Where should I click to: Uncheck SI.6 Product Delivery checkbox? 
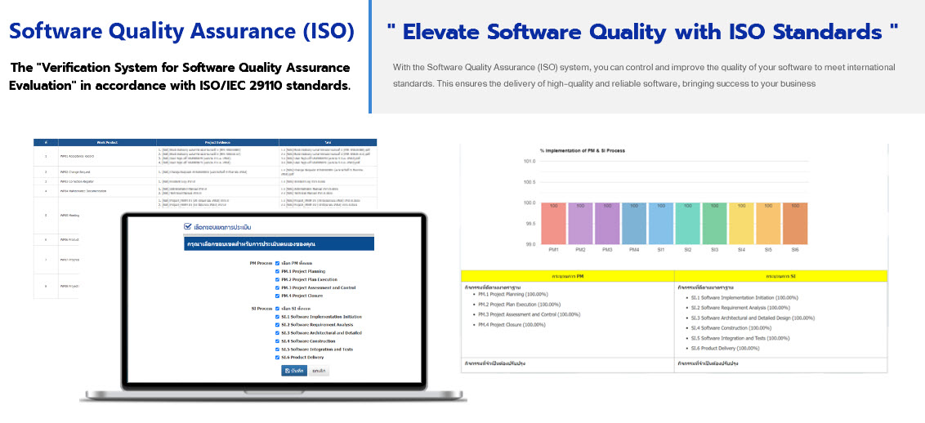pos(277,358)
